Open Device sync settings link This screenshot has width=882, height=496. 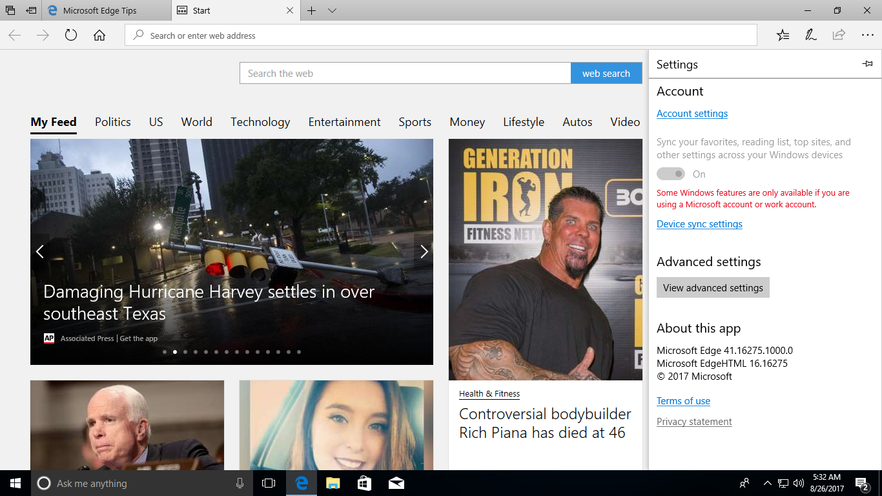pos(699,224)
